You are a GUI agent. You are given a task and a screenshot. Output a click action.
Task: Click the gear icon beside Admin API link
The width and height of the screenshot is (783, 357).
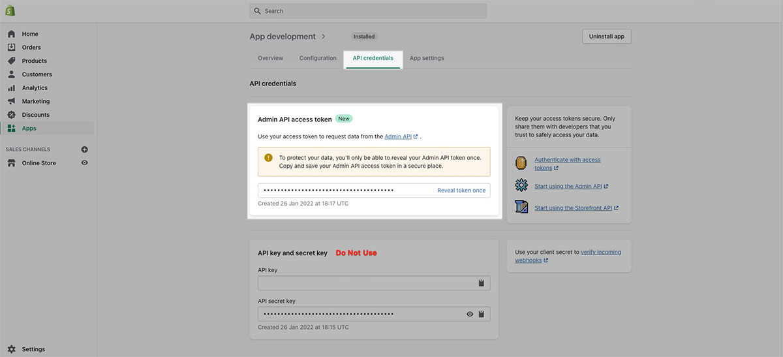[x=521, y=185]
